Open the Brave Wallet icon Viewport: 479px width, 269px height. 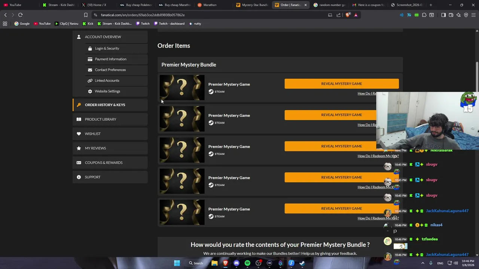pos(451,15)
